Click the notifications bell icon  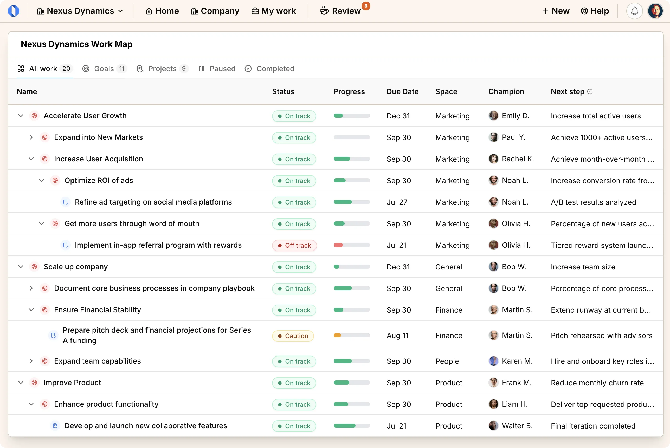[634, 11]
